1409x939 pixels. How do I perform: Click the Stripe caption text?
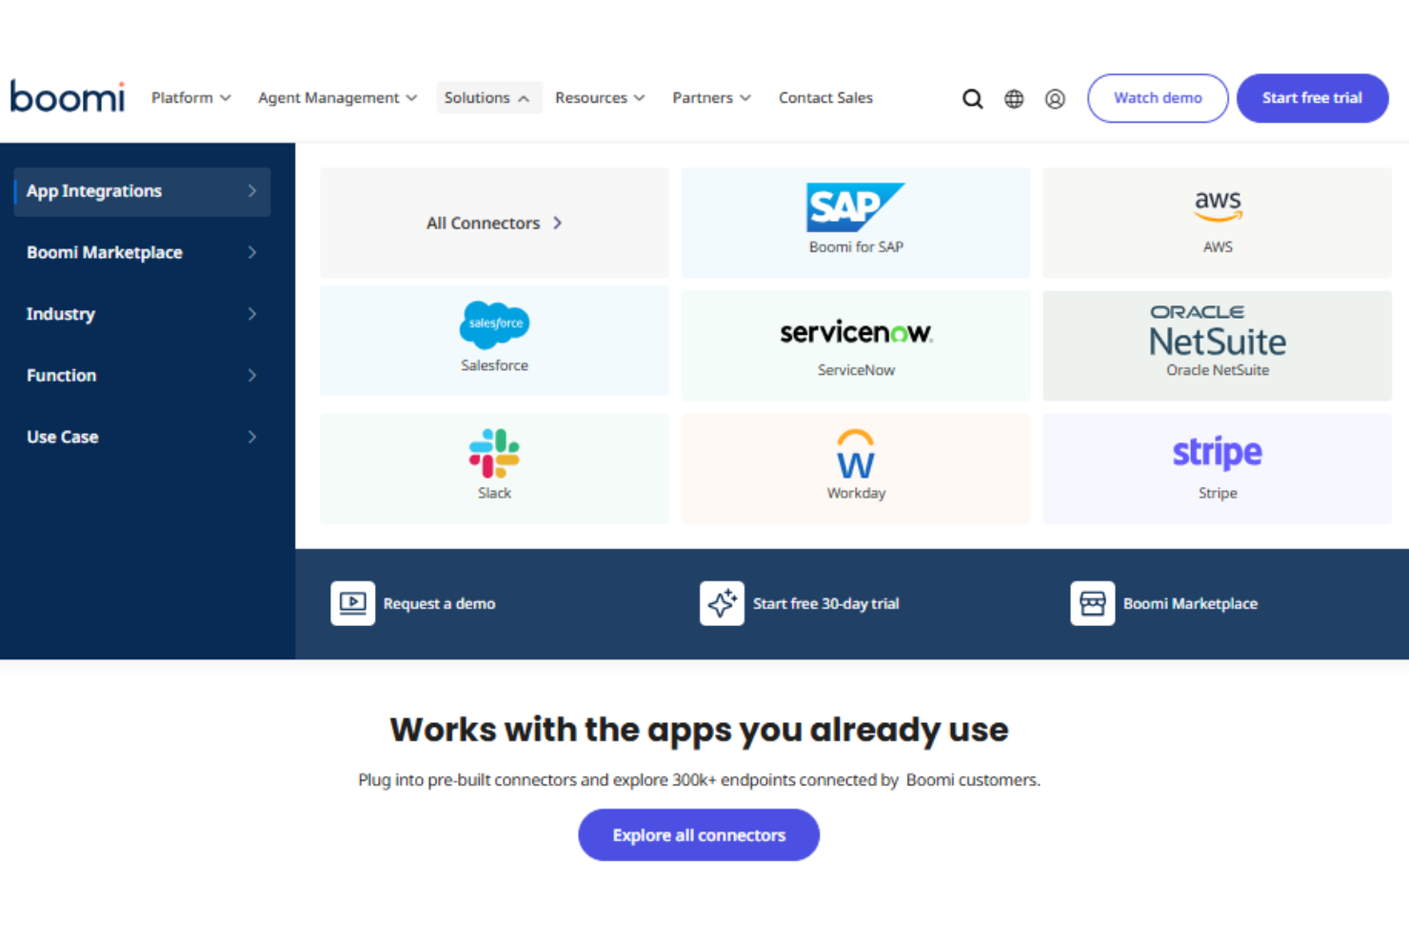point(1218,493)
